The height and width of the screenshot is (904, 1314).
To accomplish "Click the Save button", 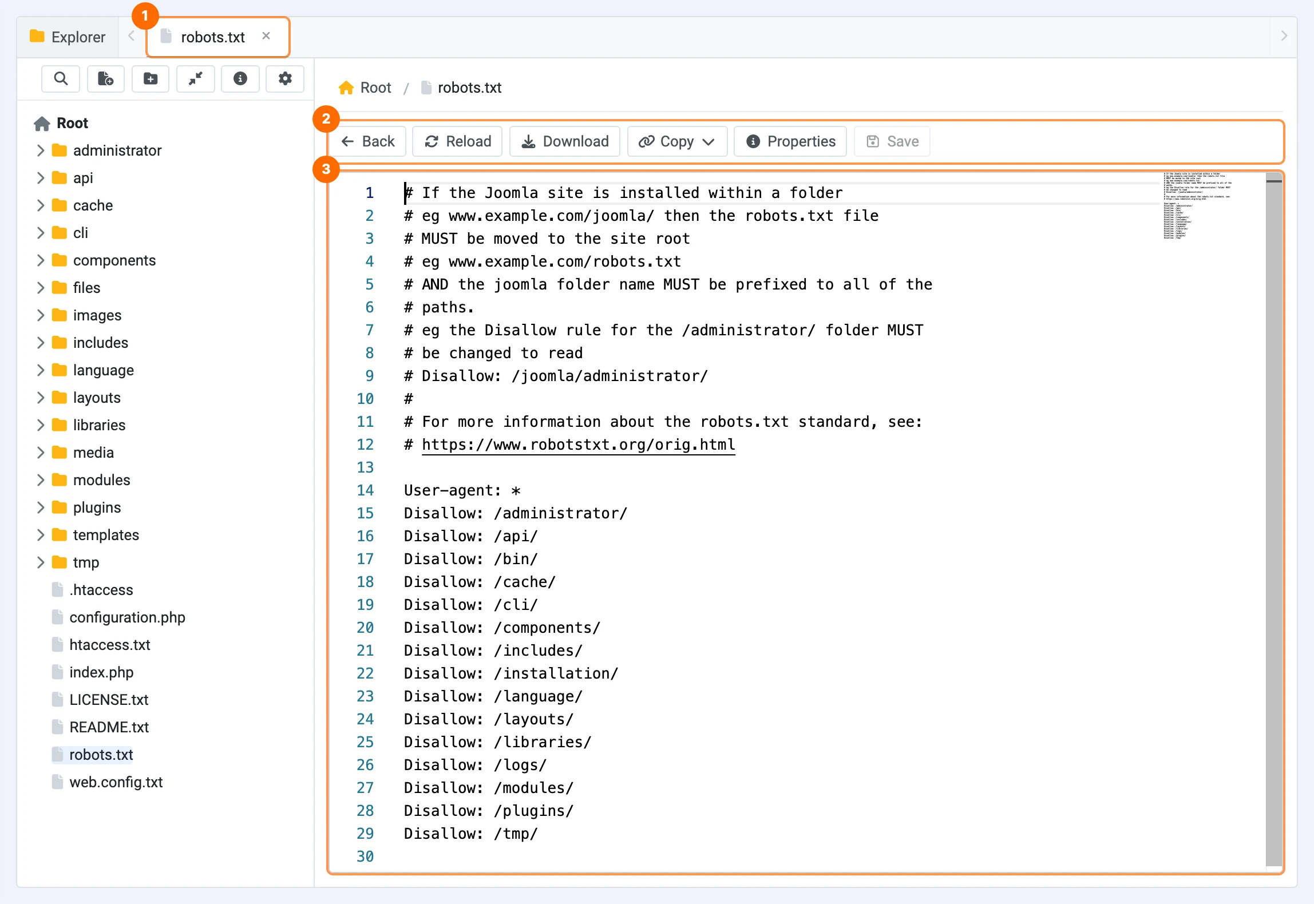I will point(892,141).
